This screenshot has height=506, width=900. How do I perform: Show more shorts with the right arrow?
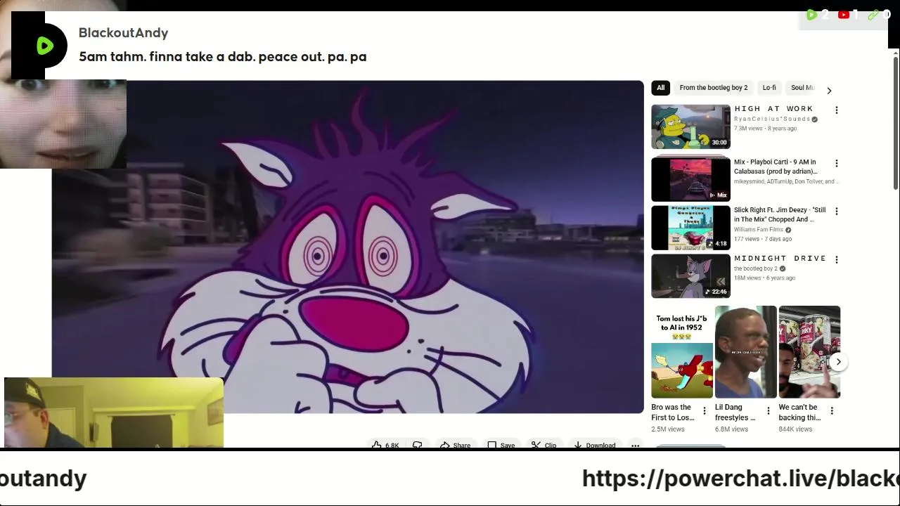click(838, 362)
